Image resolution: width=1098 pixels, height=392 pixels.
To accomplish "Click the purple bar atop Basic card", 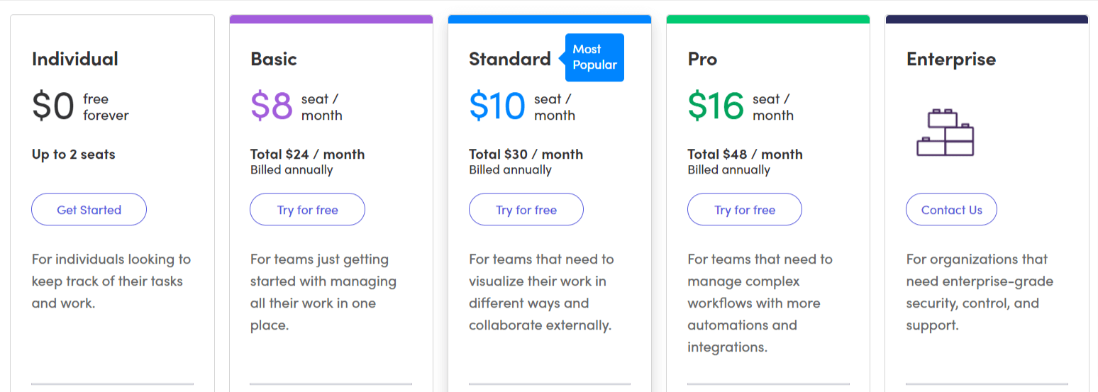I will click(331, 19).
